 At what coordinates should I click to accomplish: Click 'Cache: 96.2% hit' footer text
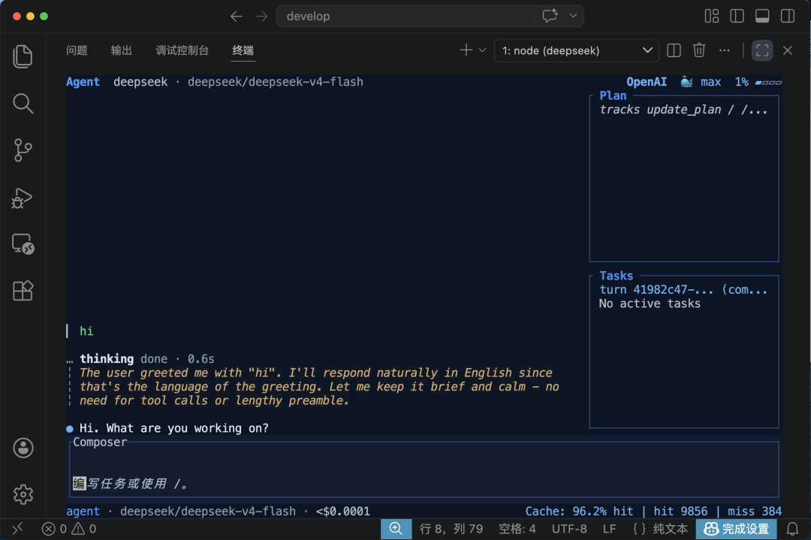579,511
